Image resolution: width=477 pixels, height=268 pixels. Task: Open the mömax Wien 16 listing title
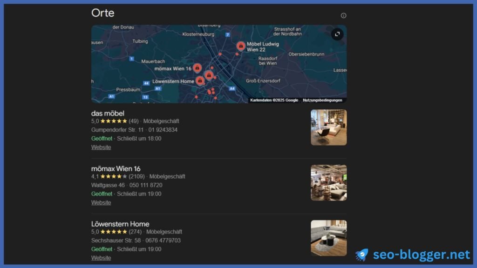116,168
